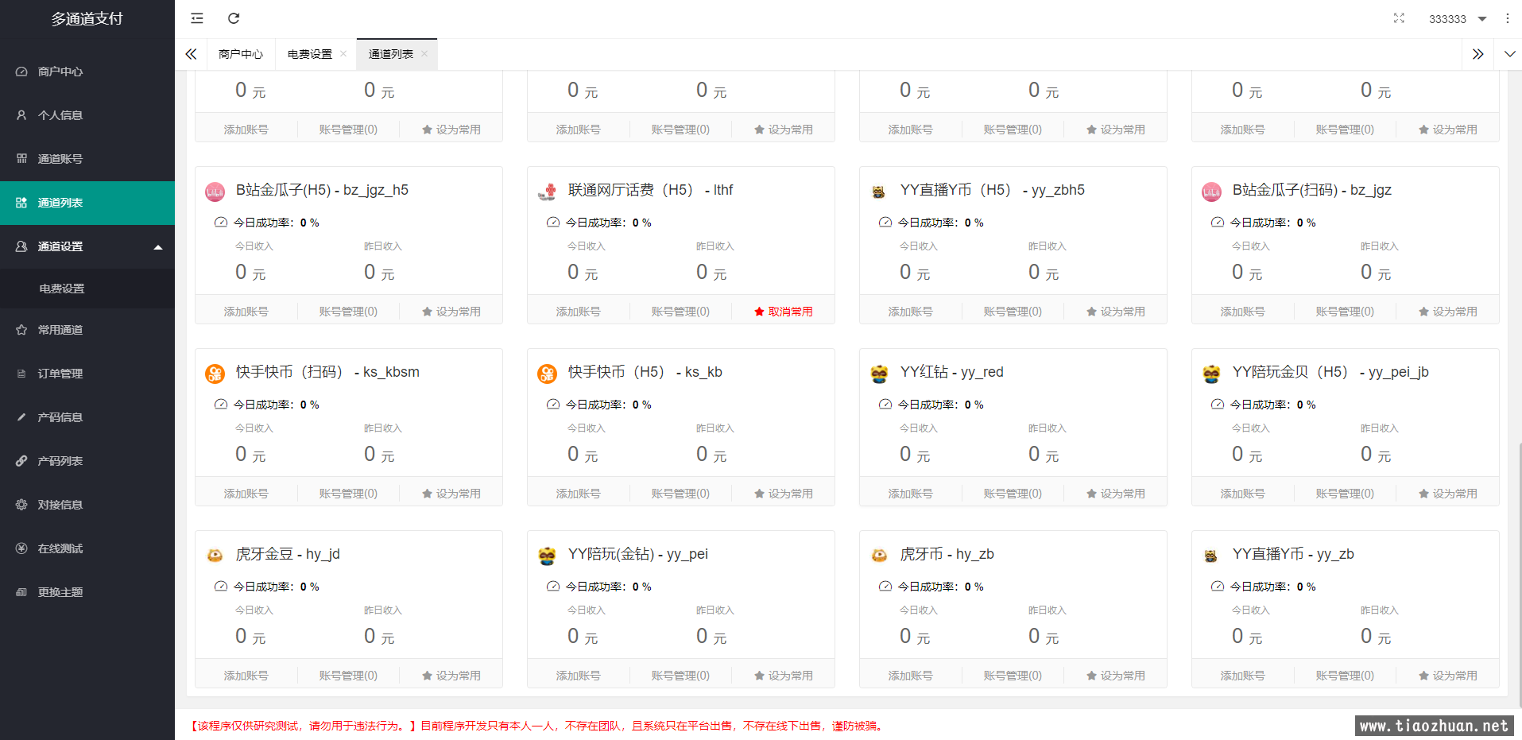Select 通道列表 in sidebar

point(87,203)
